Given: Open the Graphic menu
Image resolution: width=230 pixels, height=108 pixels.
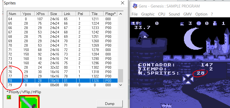Looking at the screenshot, I should [148, 14].
